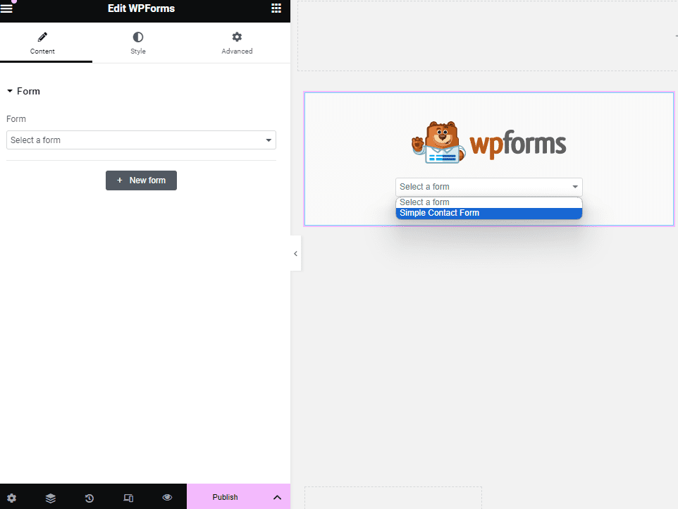This screenshot has width=678, height=509.
Task: Open the sidebar Select a form dropdown
Action: [141, 140]
